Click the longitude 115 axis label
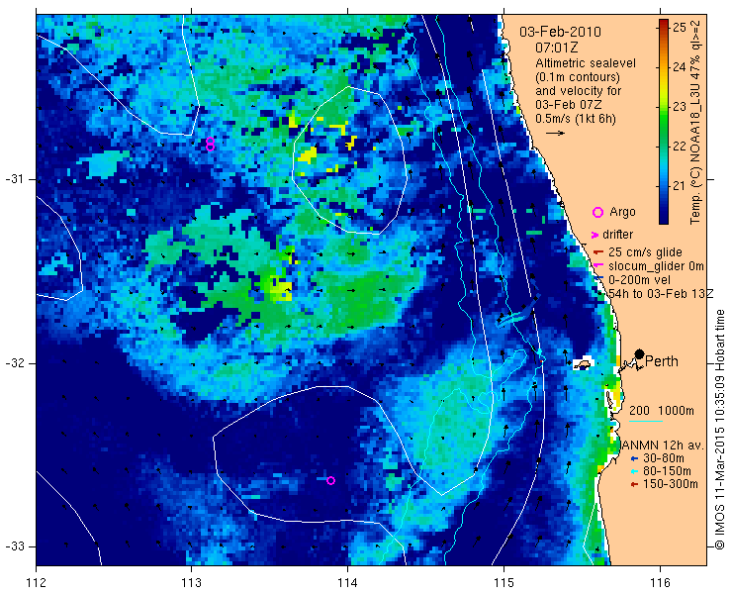The width and height of the screenshot is (732, 594). point(503,583)
